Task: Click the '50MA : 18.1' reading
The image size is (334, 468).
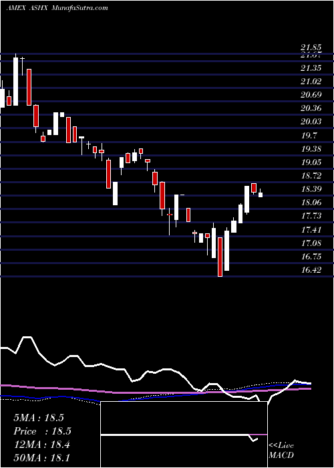Action: click(42, 458)
